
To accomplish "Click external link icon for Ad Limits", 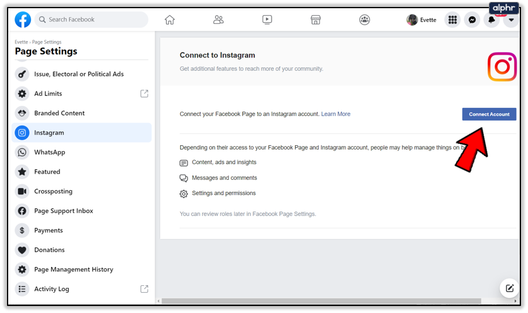I will tap(144, 93).
